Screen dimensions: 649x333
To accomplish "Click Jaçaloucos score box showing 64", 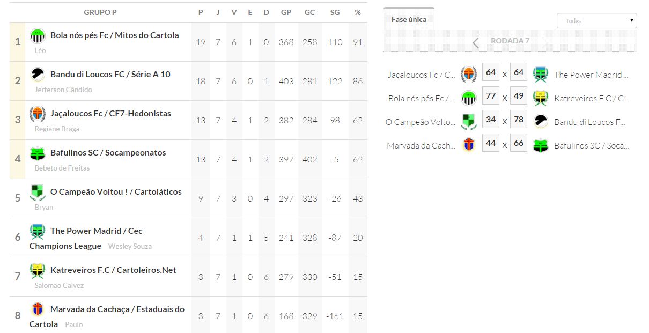I will click(490, 72).
